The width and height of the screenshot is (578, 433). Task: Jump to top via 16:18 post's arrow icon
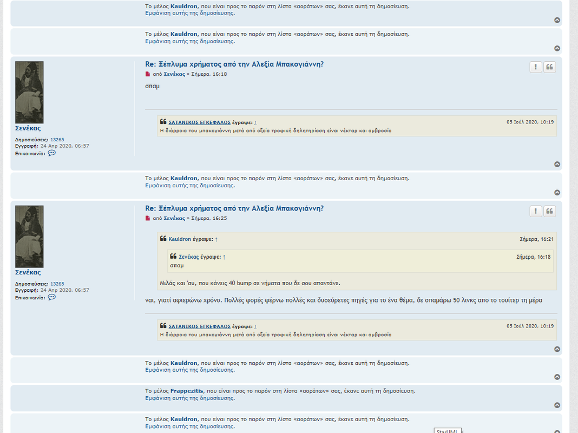pyautogui.click(x=557, y=165)
